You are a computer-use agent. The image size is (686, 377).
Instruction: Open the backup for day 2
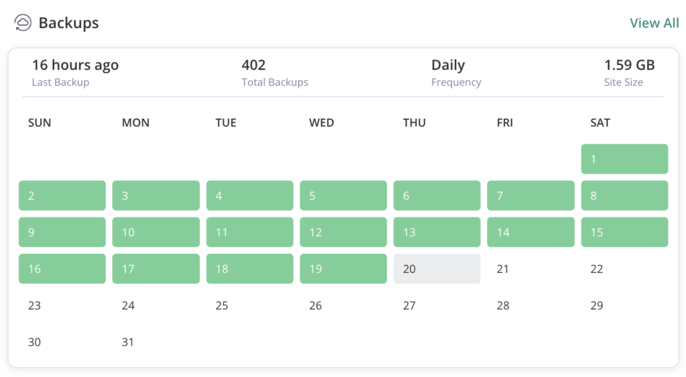[62, 196]
